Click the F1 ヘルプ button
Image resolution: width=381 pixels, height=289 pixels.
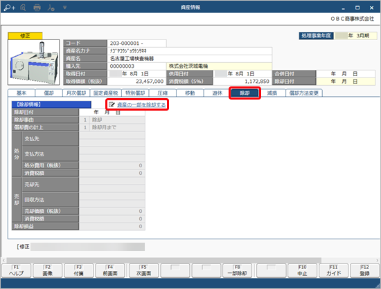coord(17,270)
